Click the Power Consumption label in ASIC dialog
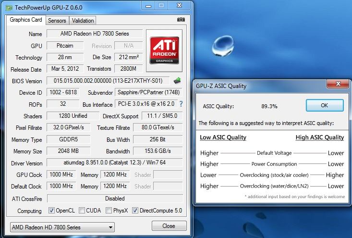The width and height of the screenshot is (352, 238). point(274,164)
